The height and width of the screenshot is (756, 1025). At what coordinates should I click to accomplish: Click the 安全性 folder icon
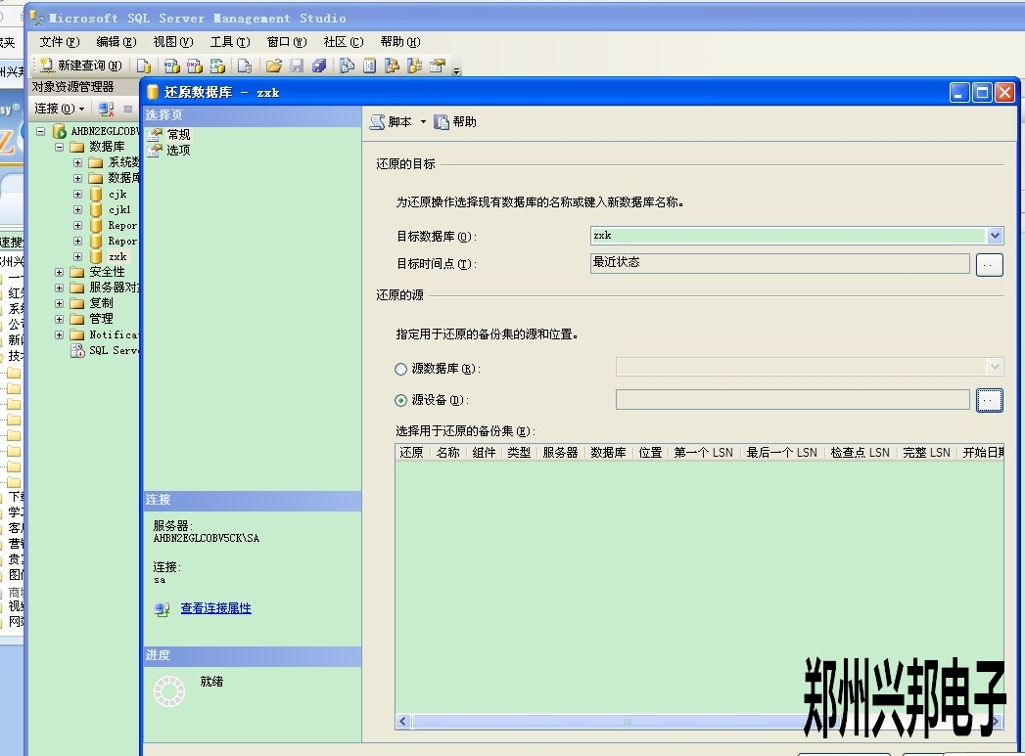pyautogui.click(x=77, y=272)
